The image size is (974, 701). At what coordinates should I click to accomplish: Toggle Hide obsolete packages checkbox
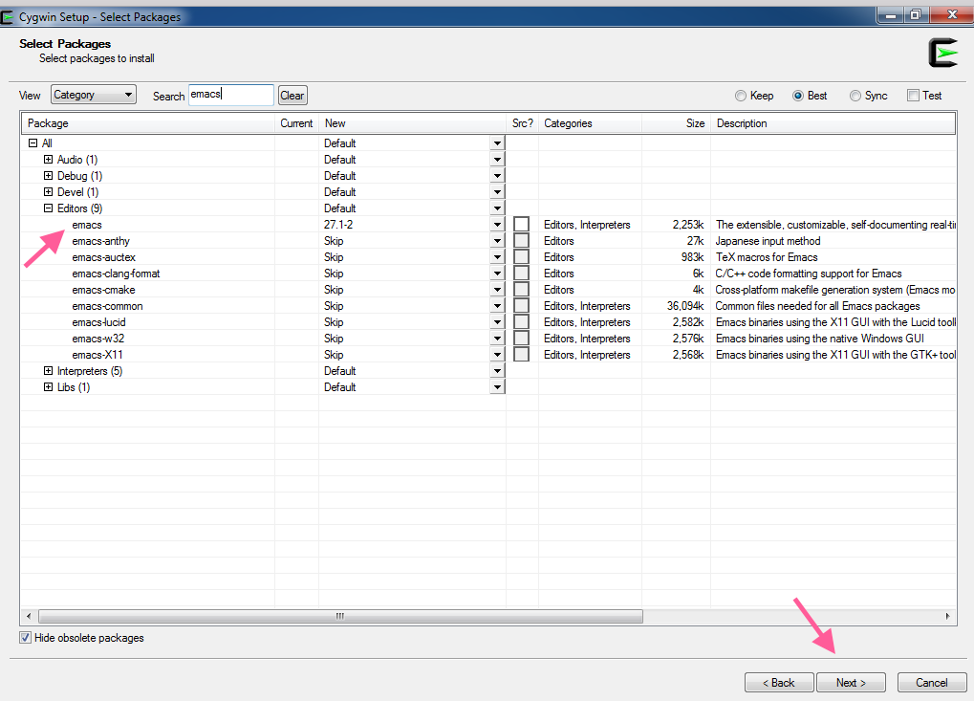click(x=26, y=638)
